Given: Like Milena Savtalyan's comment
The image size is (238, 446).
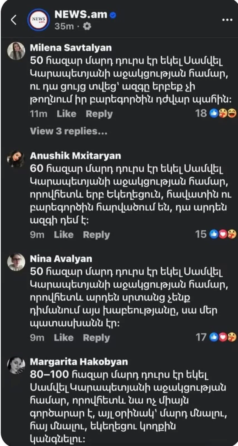Looking at the screenshot, I should [66, 114].
